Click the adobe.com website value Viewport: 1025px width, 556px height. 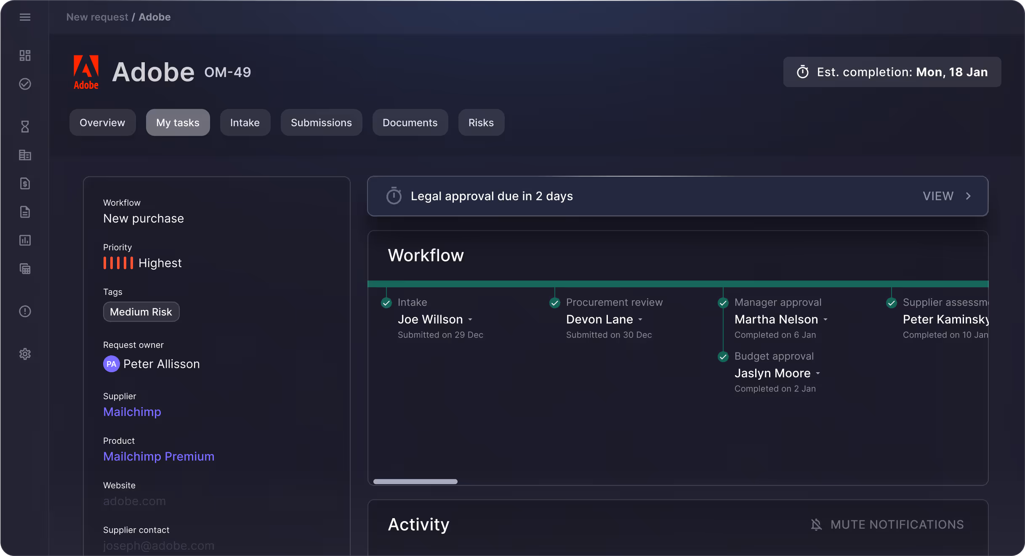(x=135, y=501)
